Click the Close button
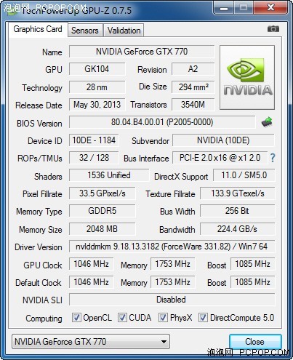The height and width of the screenshot is (360, 293). tap(254, 342)
